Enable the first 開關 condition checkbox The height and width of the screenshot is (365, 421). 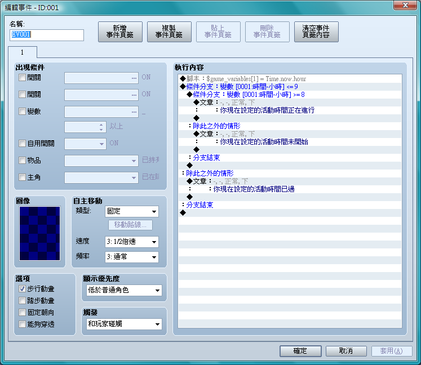pyautogui.click(x=23, y=78)
